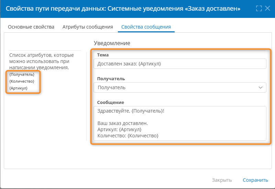Click the Сообщение field label
275x189 pixels.
(111, 102)
